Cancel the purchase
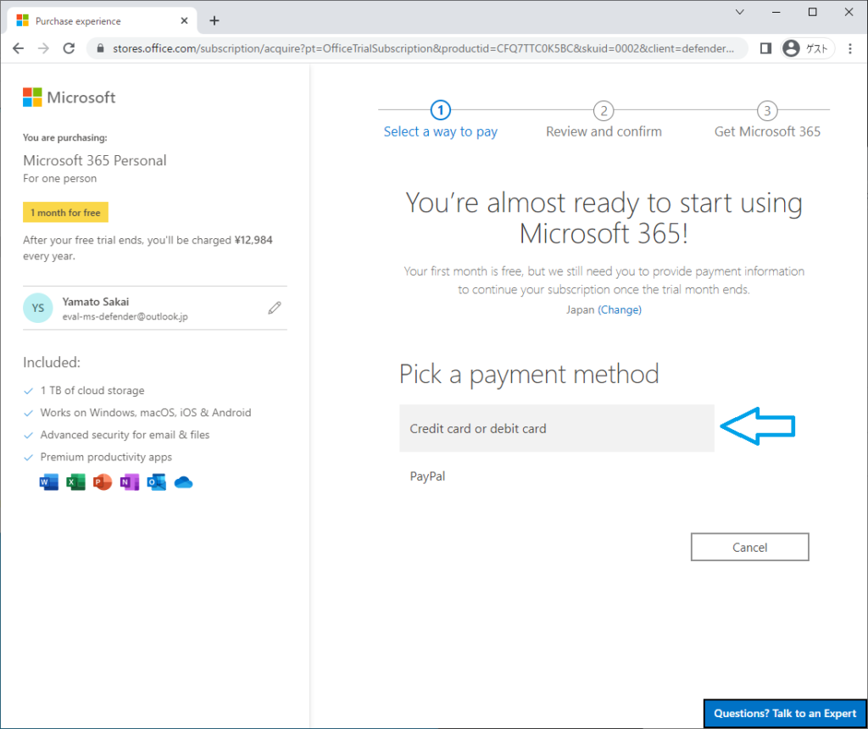This screenshot has height=729, width=868. coord(749,547)
